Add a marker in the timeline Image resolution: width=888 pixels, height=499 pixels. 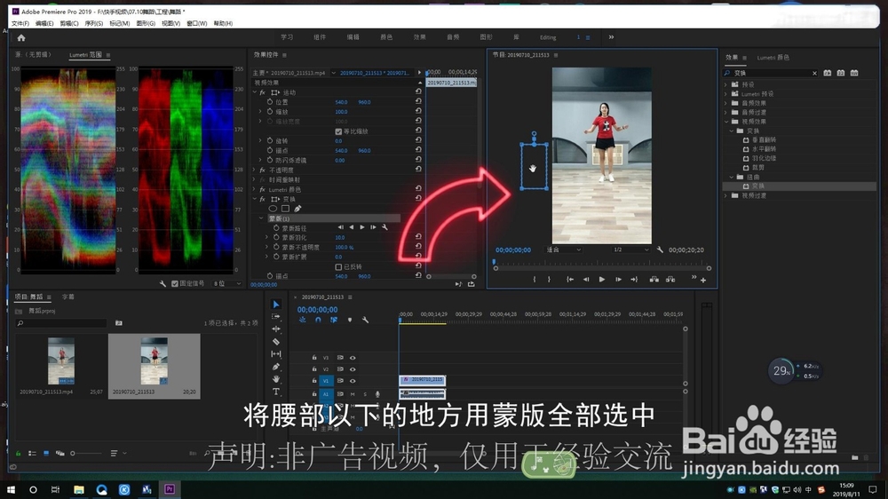349,320
